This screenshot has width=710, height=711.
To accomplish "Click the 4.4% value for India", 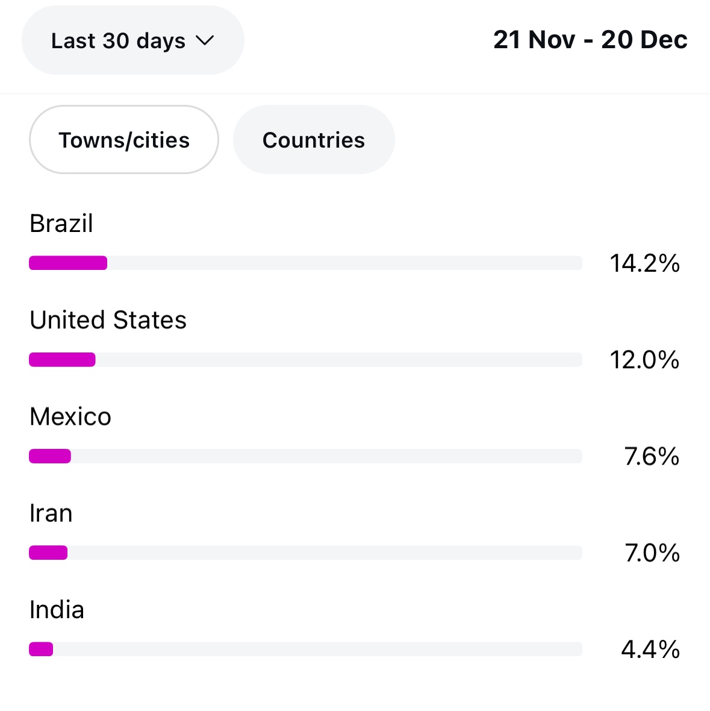I will click(x=650, y=650).
